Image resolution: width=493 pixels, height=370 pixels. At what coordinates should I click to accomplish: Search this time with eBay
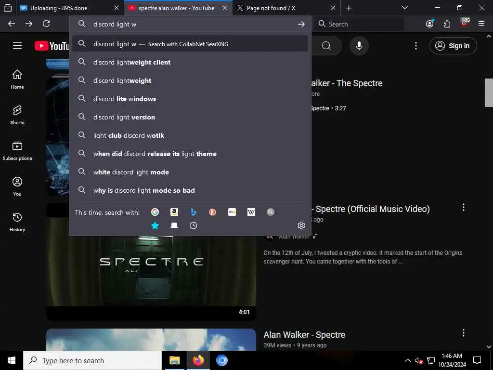(x=232, y=212)
